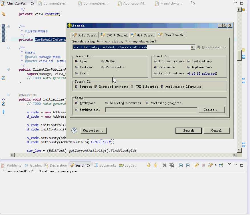The width and height of the screenshot is (250, 215).
Task: Open Customize... search pages
Action: [93, 130]
